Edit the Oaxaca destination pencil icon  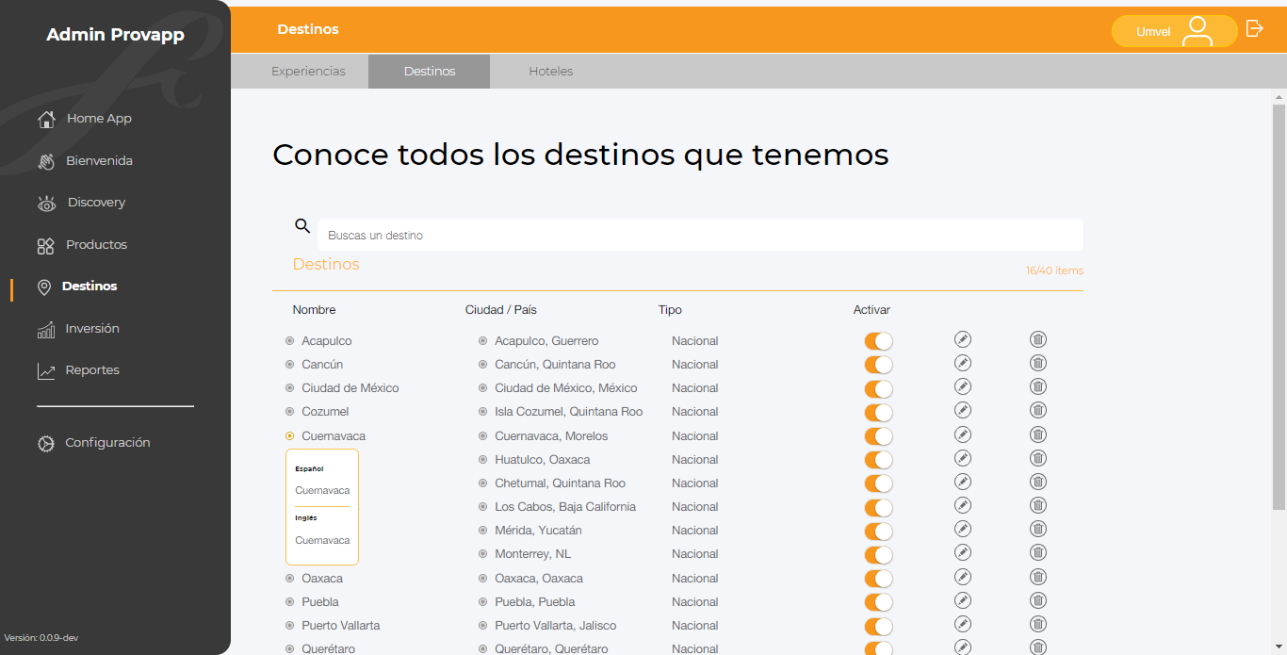(x=962, y=577)
